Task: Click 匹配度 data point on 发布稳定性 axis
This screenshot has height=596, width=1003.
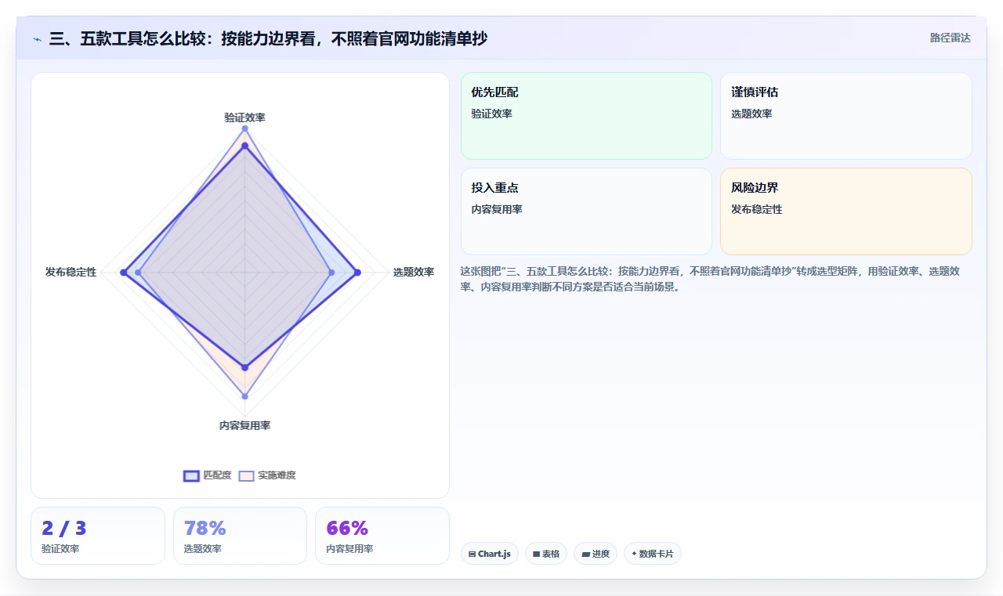Action: (123, 273)
